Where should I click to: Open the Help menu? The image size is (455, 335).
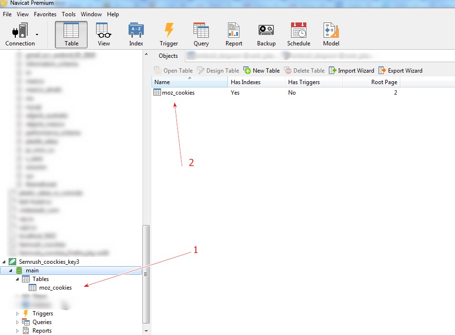tap(113, 14)
